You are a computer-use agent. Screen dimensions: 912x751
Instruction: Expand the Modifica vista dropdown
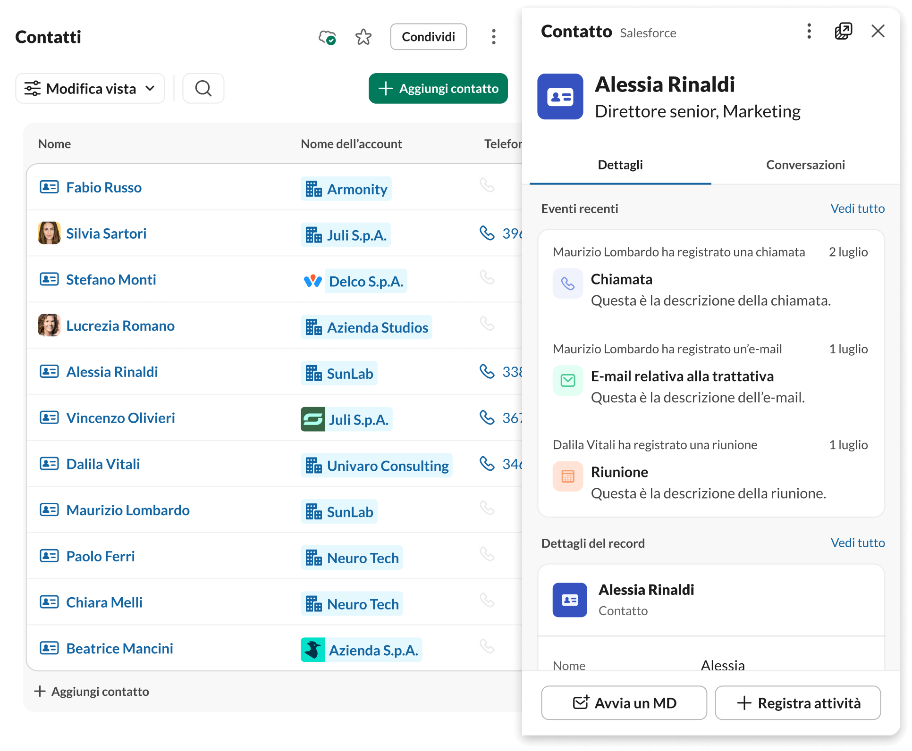90,88
